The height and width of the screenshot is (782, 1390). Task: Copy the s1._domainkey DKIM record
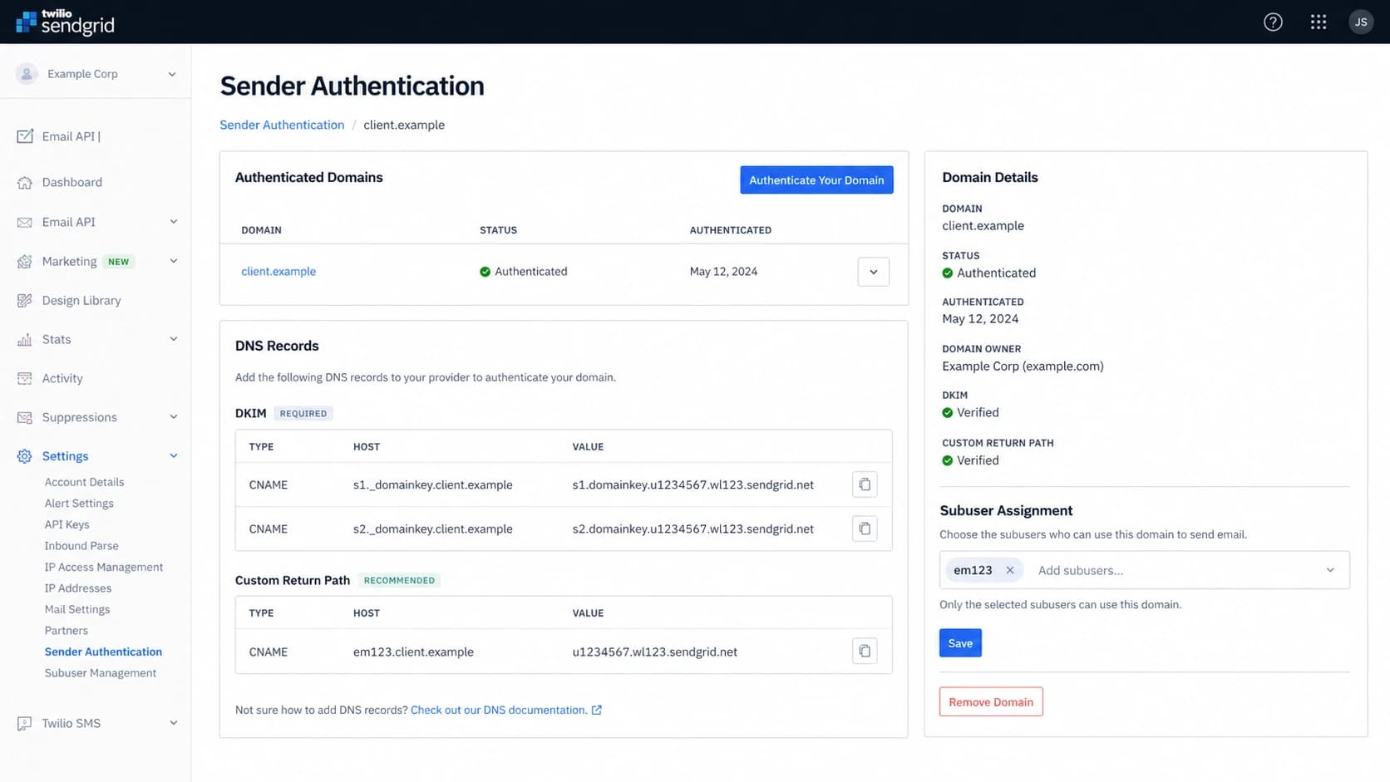click(865, 484)
